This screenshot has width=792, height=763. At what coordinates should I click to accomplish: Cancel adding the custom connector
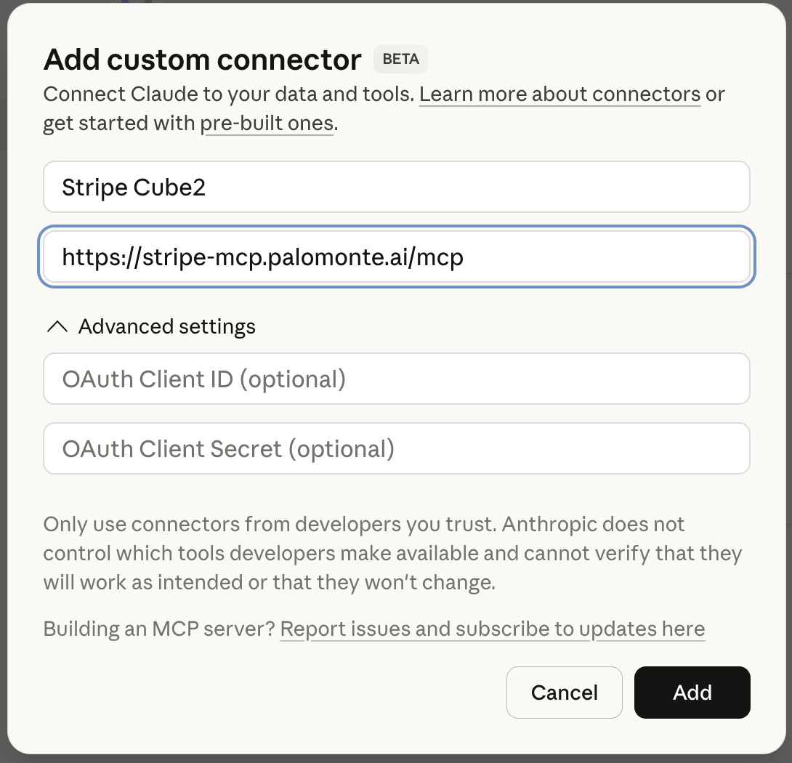pos(564,692)
